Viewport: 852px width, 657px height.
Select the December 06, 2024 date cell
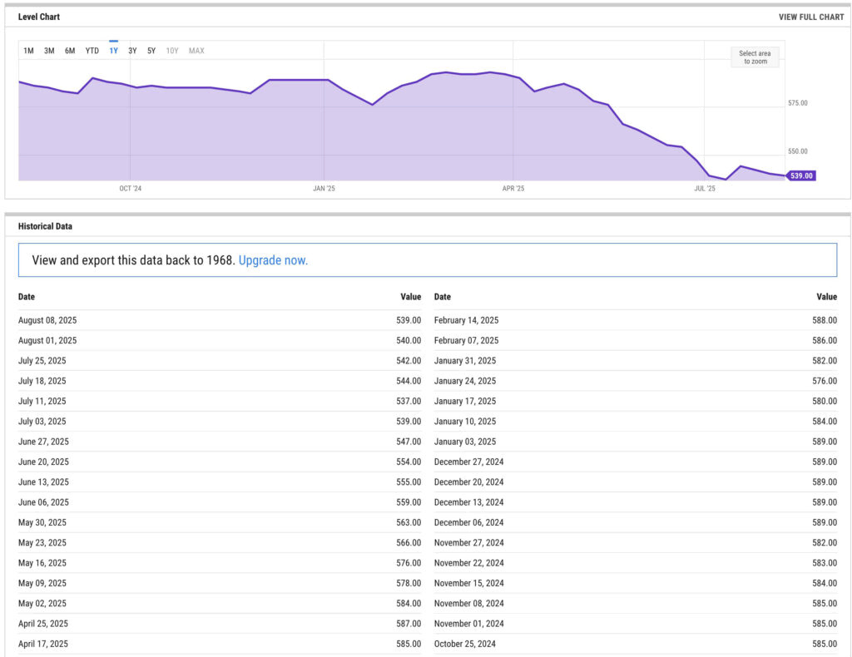[468, 522]
